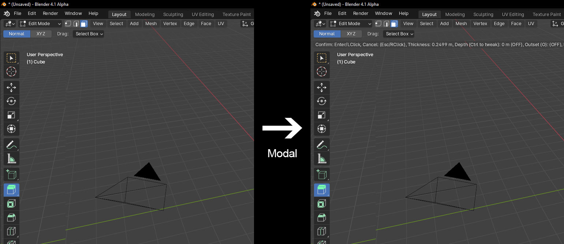Select the Transform tool in right window
Image resolution: width=564 pixels, height=244 pixels.
click(322, 129)
